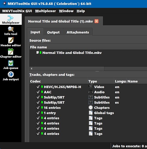Click the 'en' language of the Video track
147x149 pixels.
(117, 87)
